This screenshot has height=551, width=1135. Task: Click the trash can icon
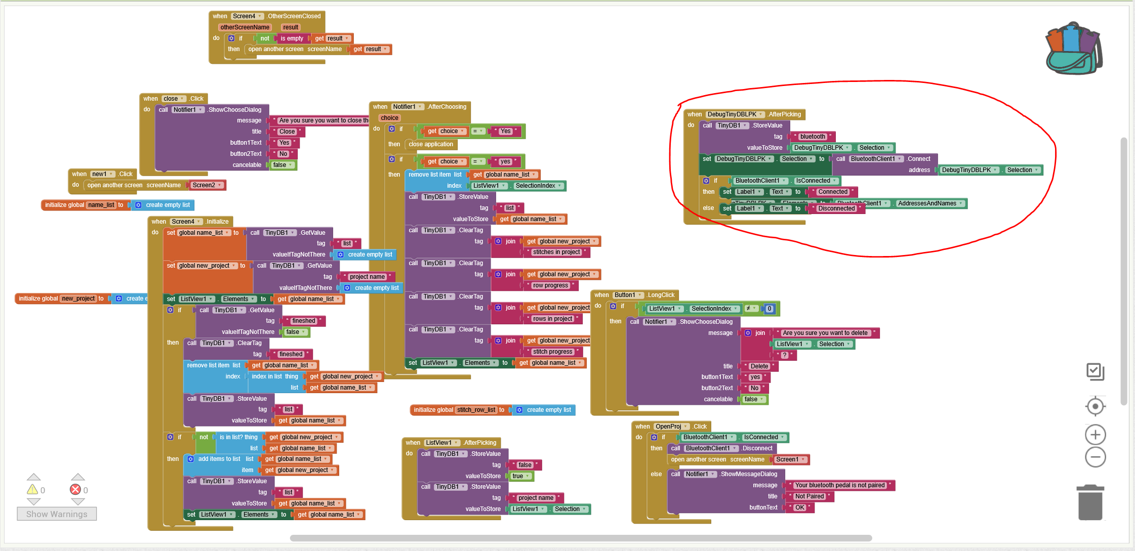pos(1090,502)
